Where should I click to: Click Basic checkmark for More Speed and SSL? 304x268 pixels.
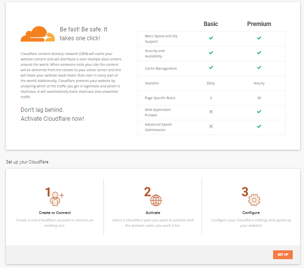pos(211,38)
